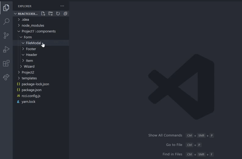The width and height of the screenshot is (242, 159).
Task: Select the Item folder name
Action: tap(29, 61)
